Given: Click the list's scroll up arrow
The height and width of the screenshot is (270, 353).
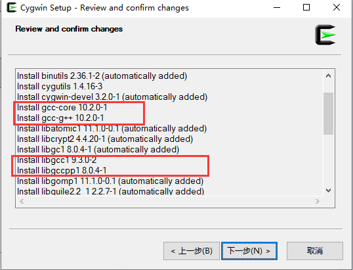Looking at the screenshot, I should pyautogui.click(x=328, y=76).
